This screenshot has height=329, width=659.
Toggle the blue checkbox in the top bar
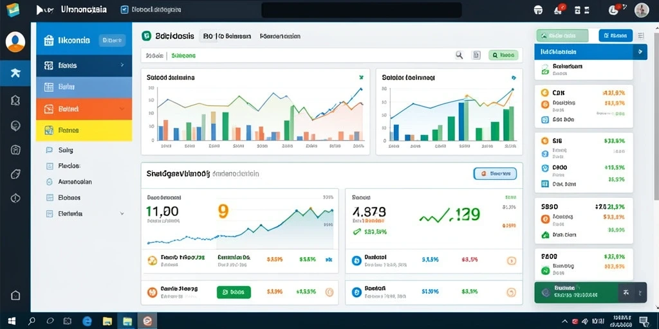[124, 9]
